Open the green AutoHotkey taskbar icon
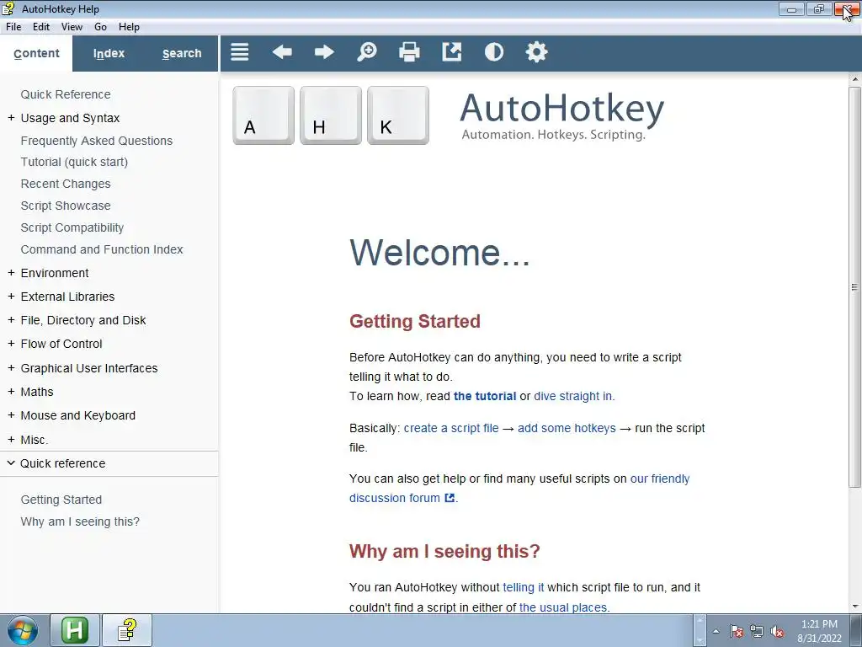 pyautogui.click(x=75, y=630)
